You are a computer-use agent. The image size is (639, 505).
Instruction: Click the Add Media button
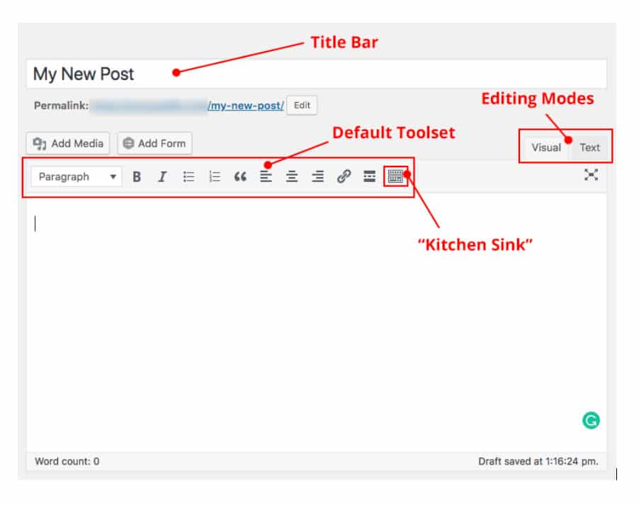point(69,143)
